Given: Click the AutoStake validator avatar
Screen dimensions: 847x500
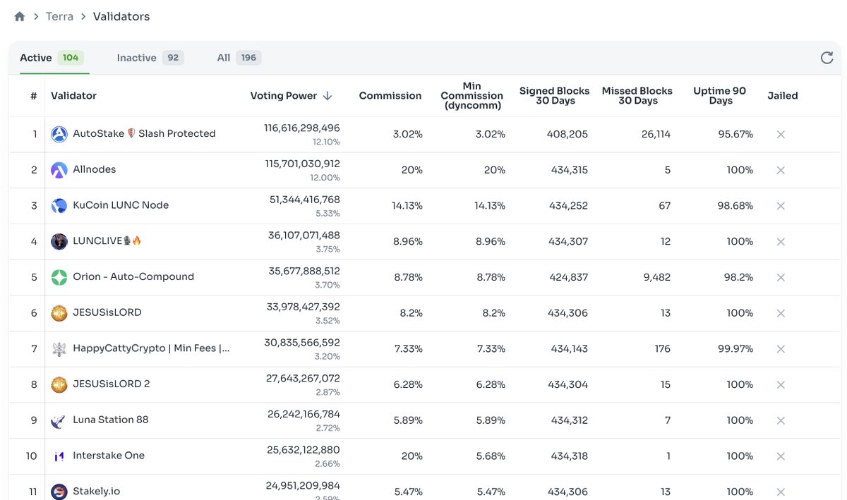Looking at the screenshot, I should tap(59, 133).
